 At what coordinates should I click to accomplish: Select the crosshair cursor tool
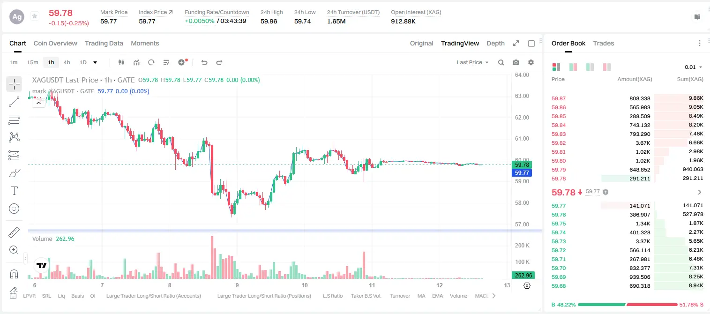(x=14, y=84)
